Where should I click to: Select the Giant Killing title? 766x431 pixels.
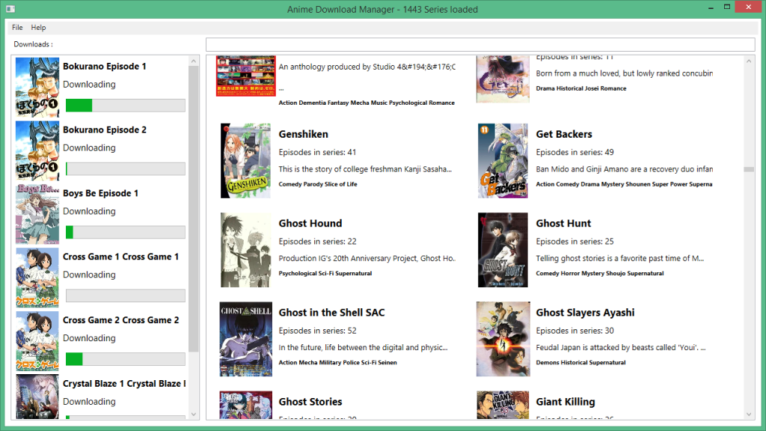click(x=566, y=402)
